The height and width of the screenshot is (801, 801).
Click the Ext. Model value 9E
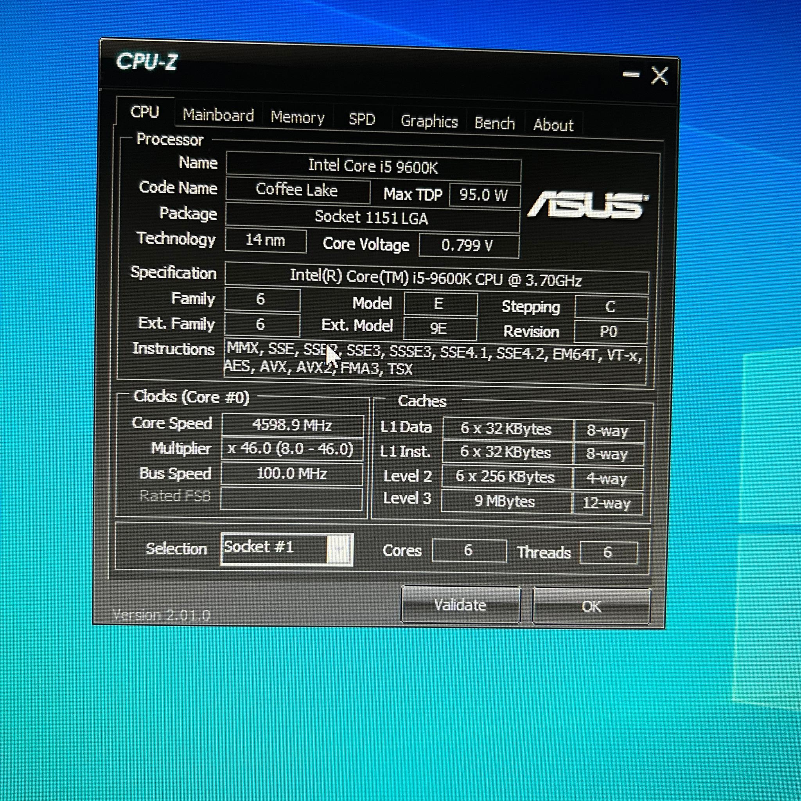pyautogui.click(x=440, y=329)
